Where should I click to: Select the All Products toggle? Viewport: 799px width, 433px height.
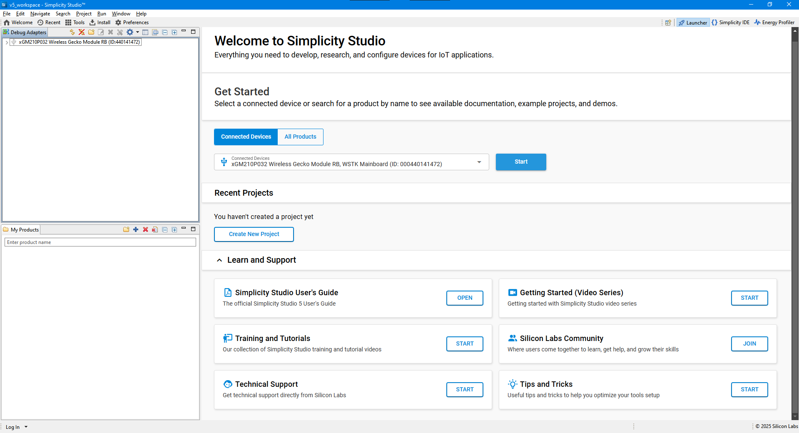(x=300, y=137)
